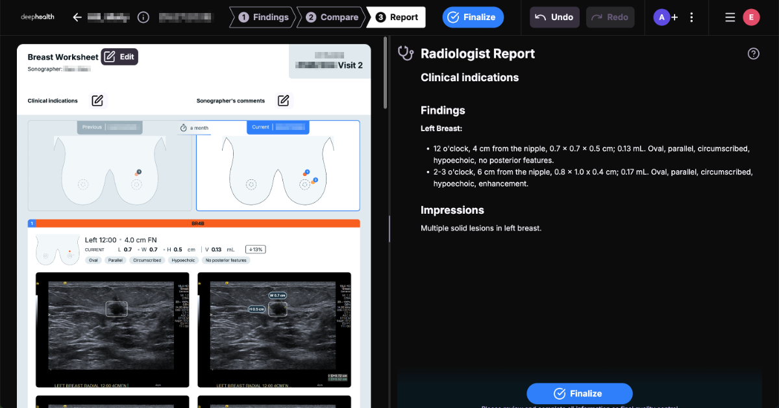The width and height of the screenshot is (779, 408).
Task: Click the Parallel descriptor tag
Action: click(116, 261)
